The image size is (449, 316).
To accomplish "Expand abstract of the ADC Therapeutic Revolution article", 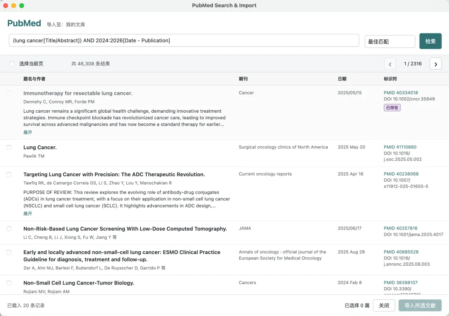I will point(28,214).
